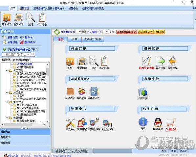
Task: Collapse the 包装辅料 tree folder
Action: pos(7,118)
